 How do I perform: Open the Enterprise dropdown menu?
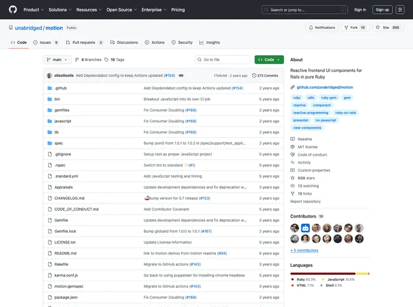point(154,10)
